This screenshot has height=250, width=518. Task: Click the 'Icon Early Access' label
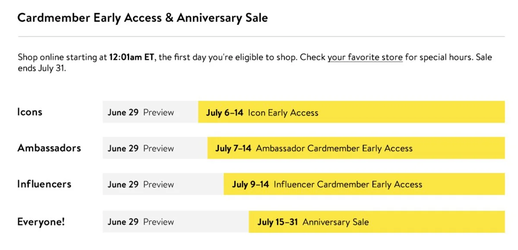coord(283,113)
